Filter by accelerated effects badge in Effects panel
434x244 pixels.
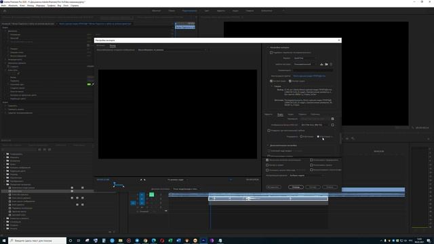point(39,149)
